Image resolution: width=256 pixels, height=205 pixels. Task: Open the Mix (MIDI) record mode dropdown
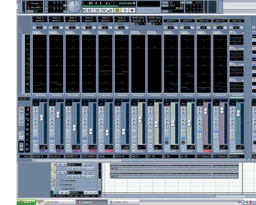coord(36,7)
